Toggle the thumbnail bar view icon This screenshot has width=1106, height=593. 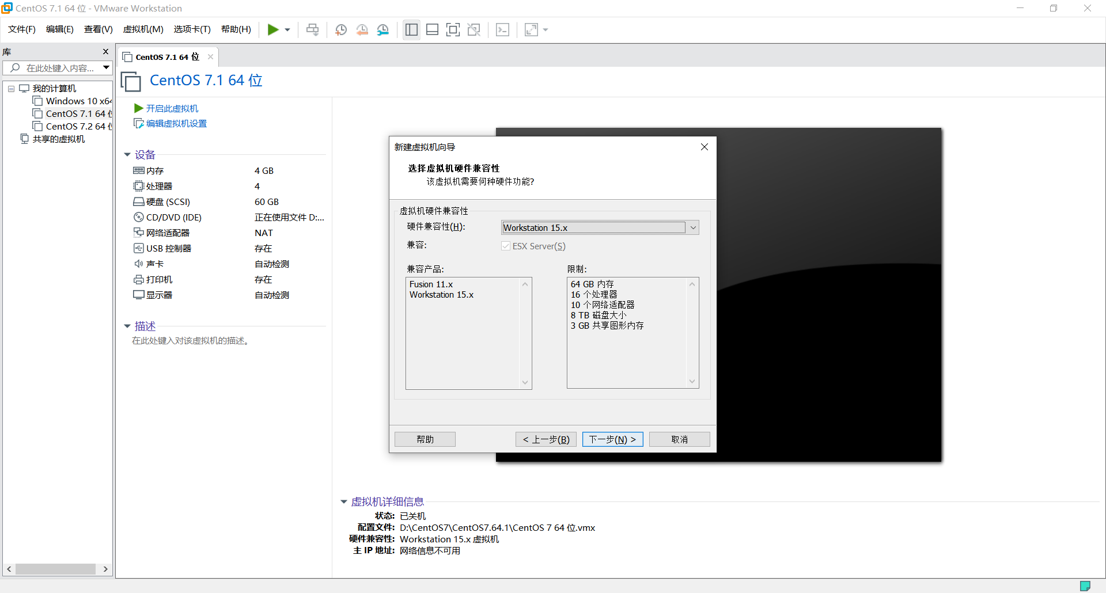click(433, 30)
